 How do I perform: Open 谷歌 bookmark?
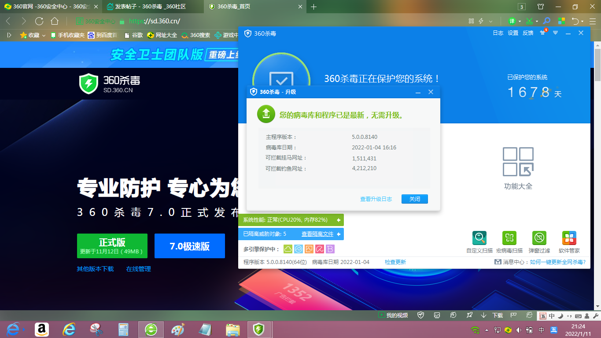tap(134, 35)
